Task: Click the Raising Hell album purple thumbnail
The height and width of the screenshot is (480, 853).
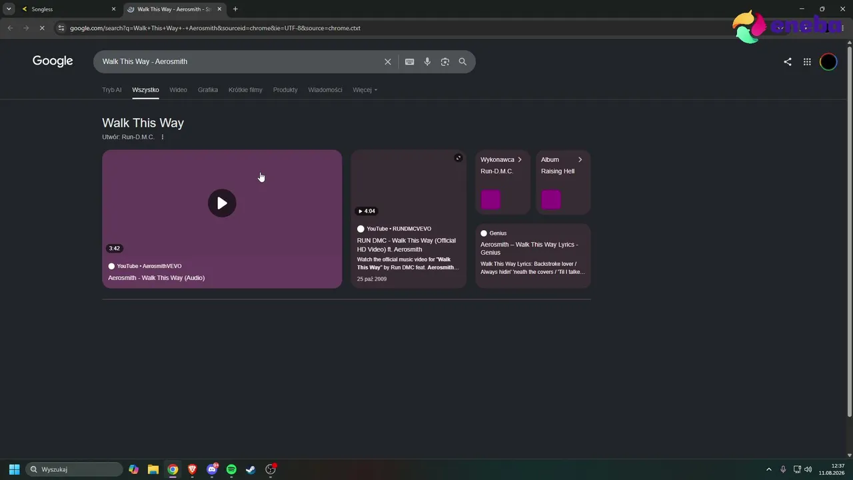Action: coord(551,199)
